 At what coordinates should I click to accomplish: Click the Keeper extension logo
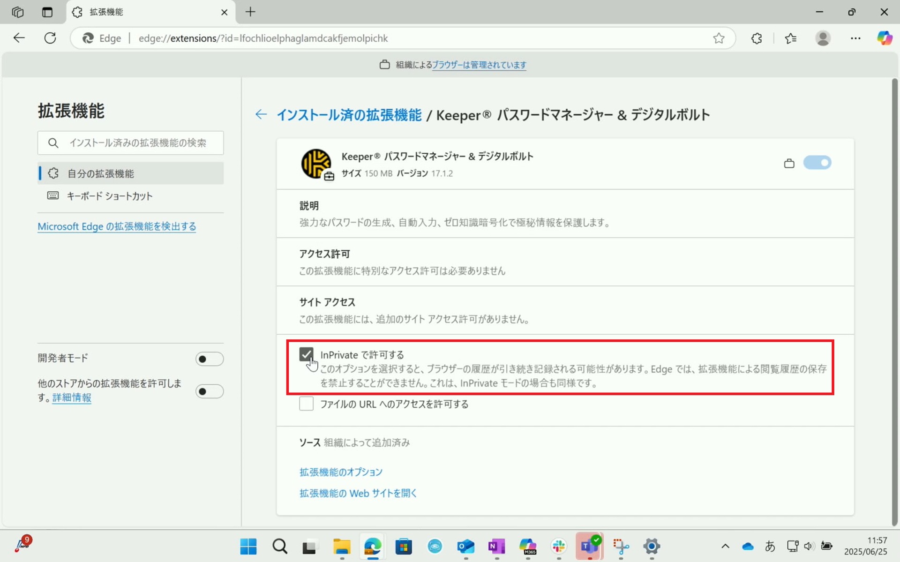pos(316,164)
